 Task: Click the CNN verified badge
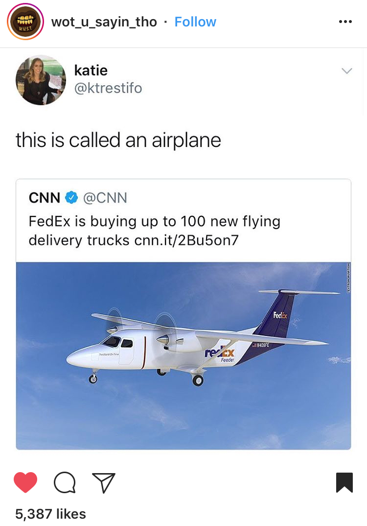coord(71,197)
